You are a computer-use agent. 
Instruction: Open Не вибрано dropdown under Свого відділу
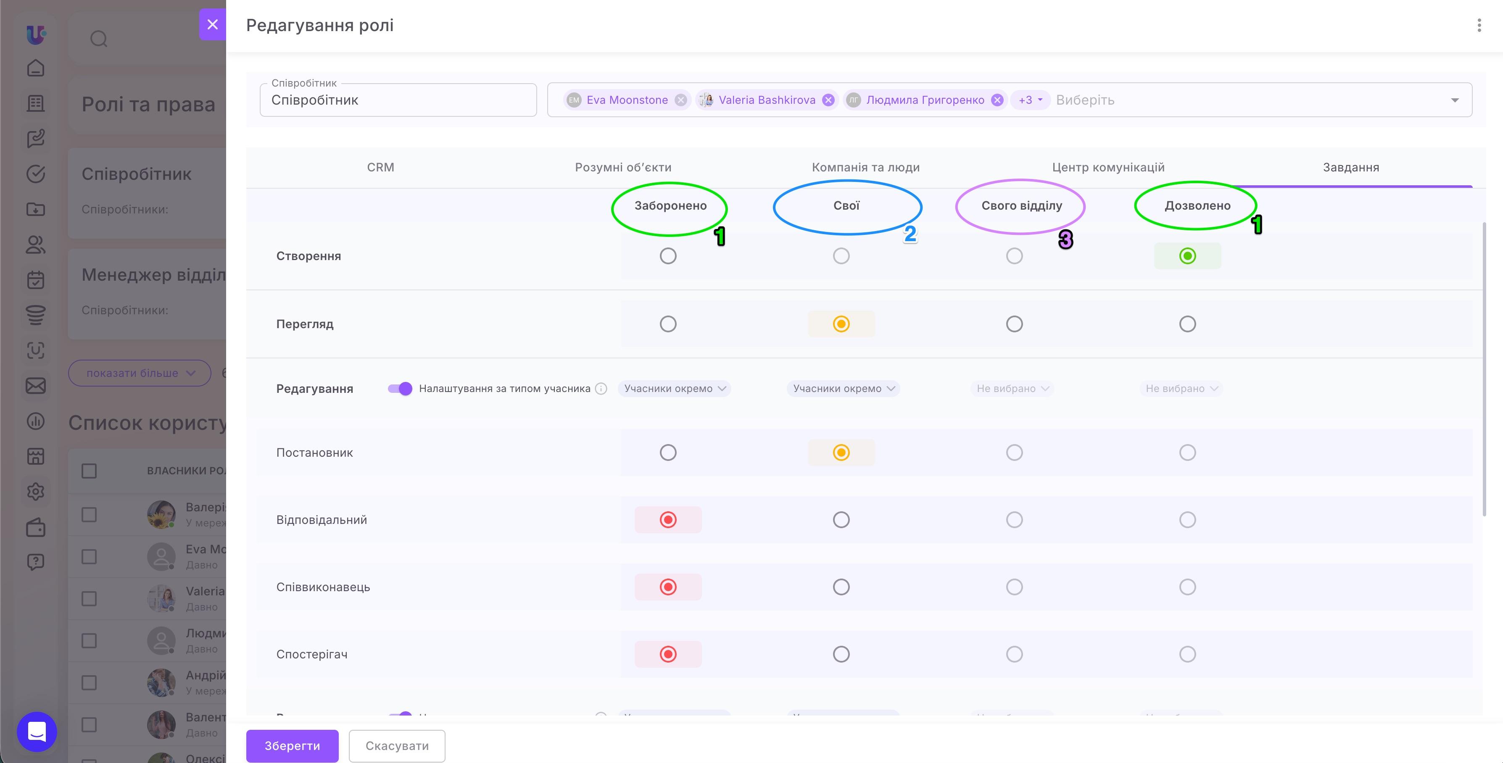tap(1013, 389)
